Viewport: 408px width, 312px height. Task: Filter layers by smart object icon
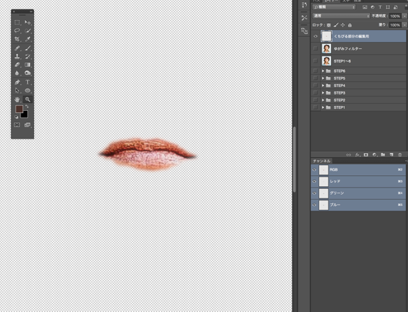coord(396,7)
